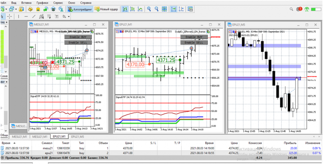Viewport: 323px width, 164px height.
Task: Click Enable BUY in MESU21,M1 chart
Action: coord(78,37)
